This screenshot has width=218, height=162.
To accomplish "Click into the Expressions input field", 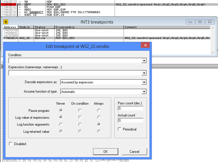I will 75,73.
